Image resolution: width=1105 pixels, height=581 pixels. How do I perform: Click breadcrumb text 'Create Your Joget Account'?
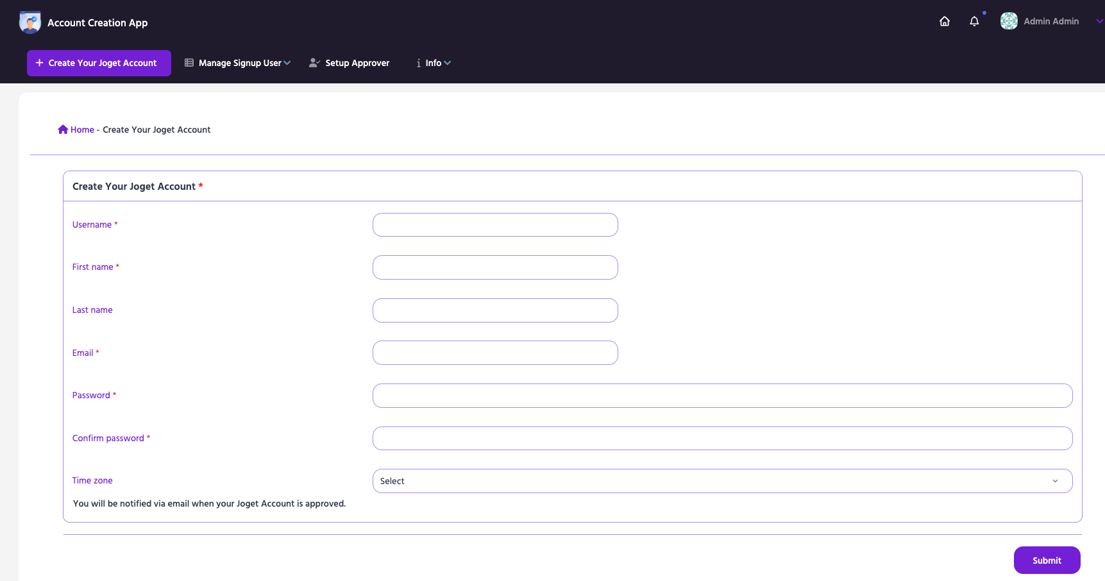coord(156,130)
